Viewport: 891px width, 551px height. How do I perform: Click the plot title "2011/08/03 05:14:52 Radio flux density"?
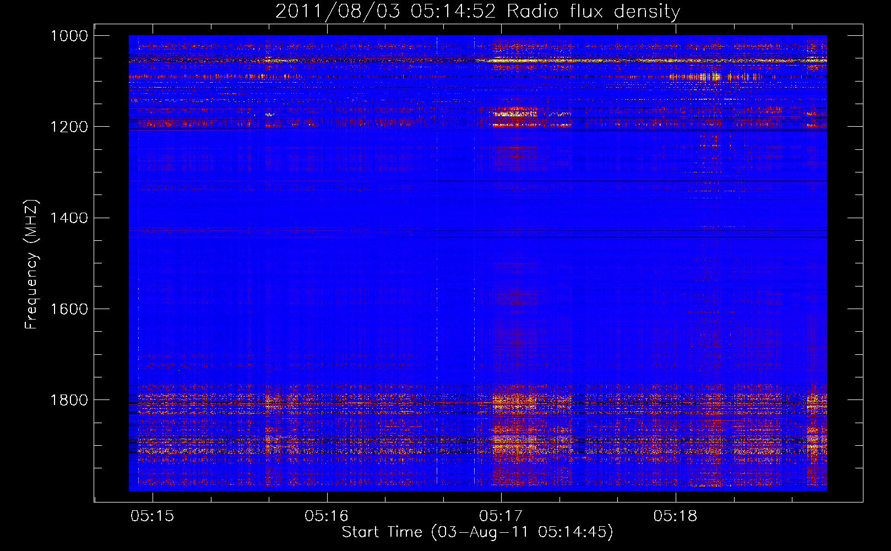coord(477,11)
